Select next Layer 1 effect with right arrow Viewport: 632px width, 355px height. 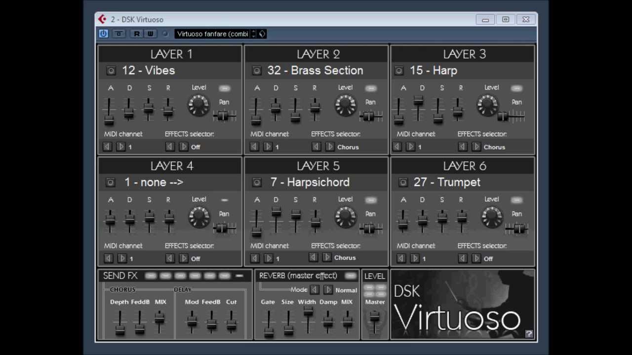[x=183, y=146]
